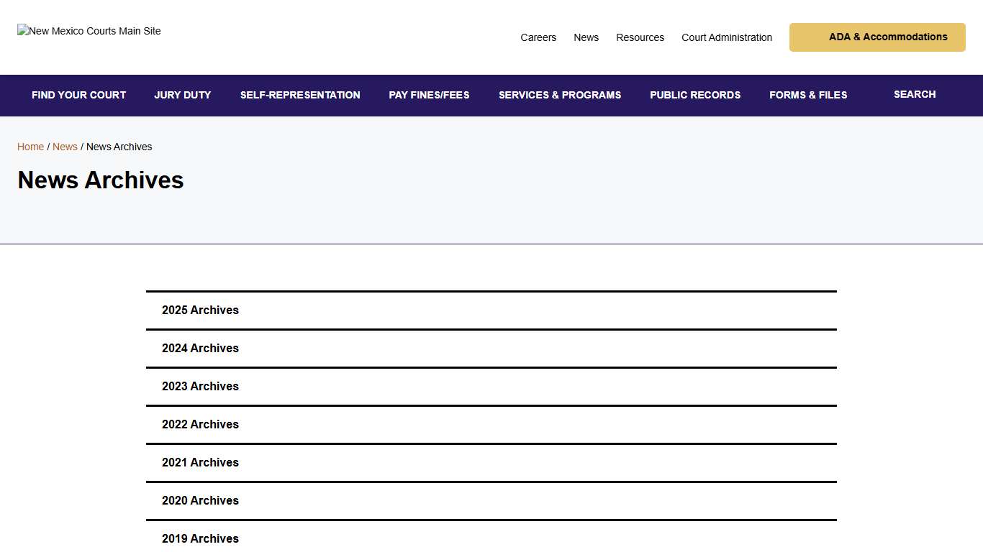
Task: Expand the 2024 Archives accordion
Action: (200, 349)
